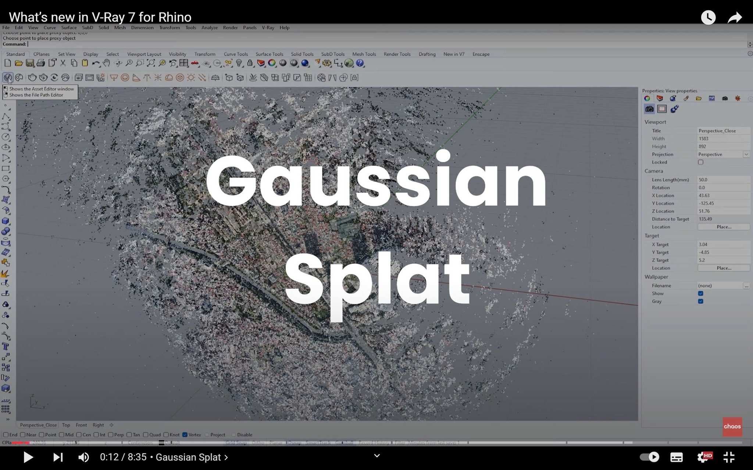The height and width of the screenshot is (470, 753).
Task: Open the Projection dropdown
Action: [x=746, y=155]
